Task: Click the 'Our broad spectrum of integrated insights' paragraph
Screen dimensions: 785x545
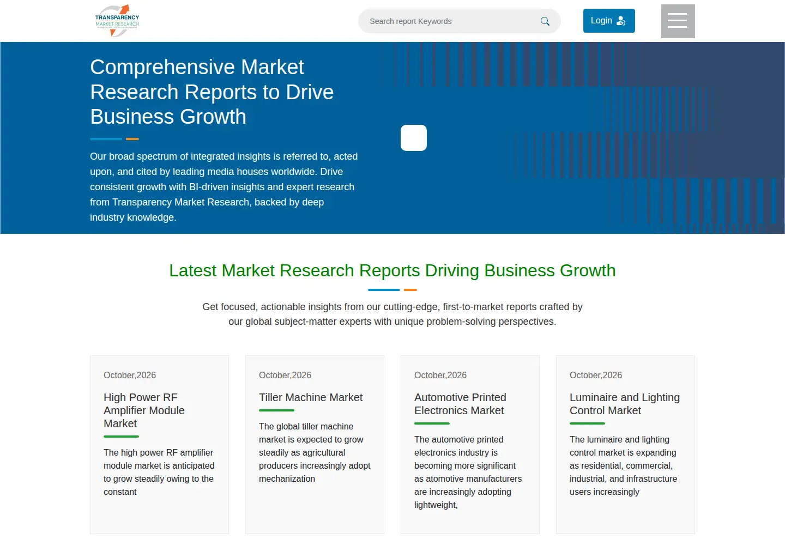Action: tap(224, 187)
